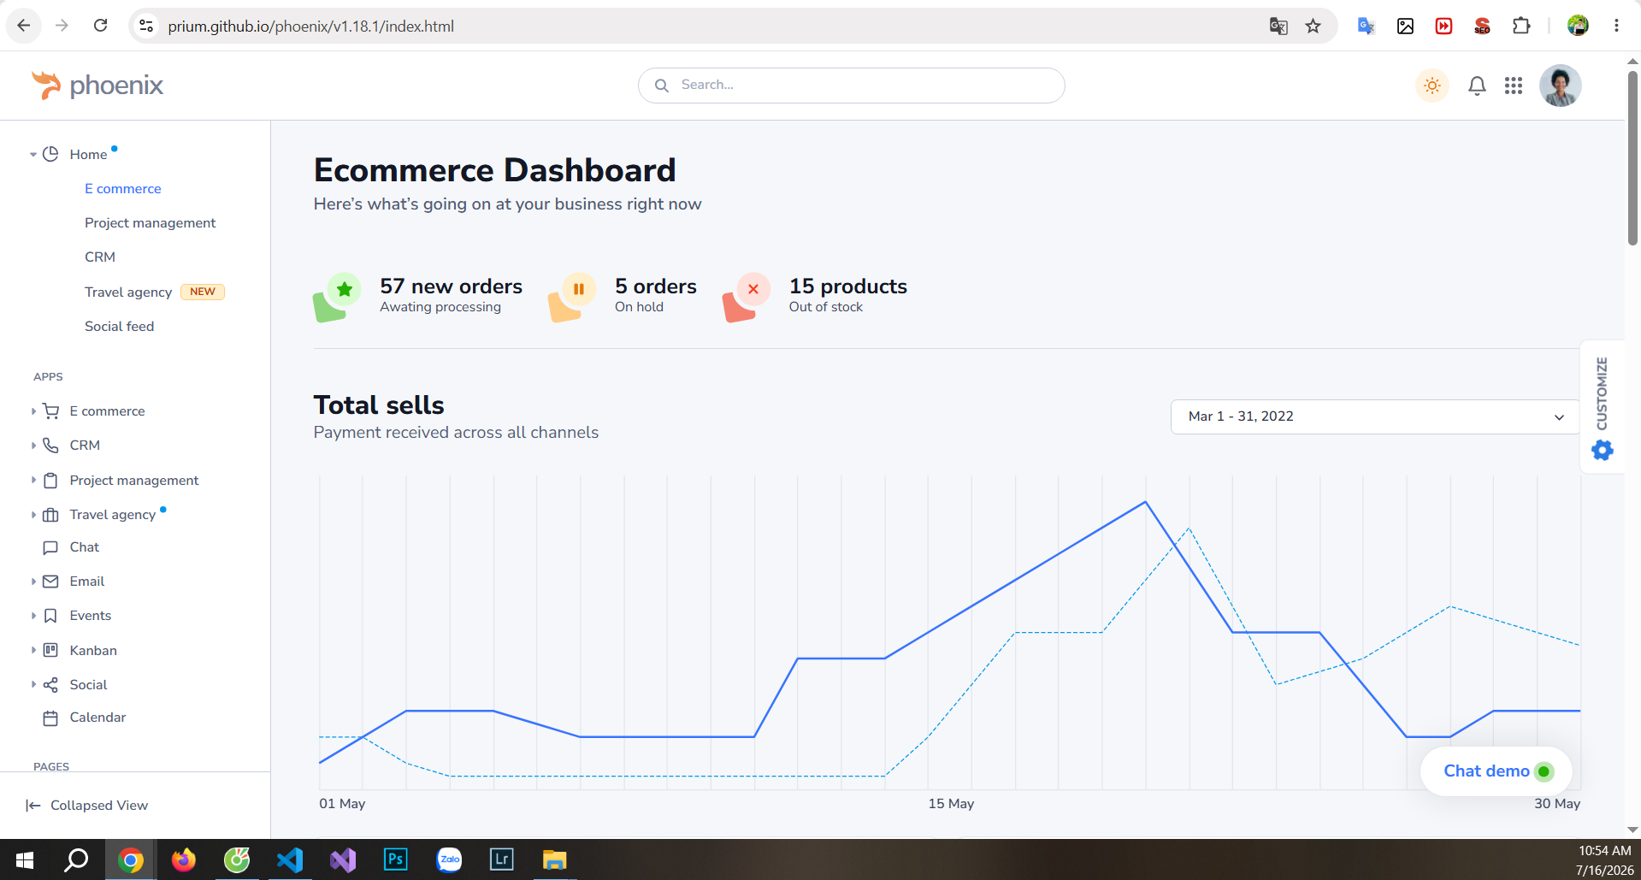Click the red X out-of-stock icon
Image resolution: width=1641 pixels, height=880 pixels.
pos(753,290)
